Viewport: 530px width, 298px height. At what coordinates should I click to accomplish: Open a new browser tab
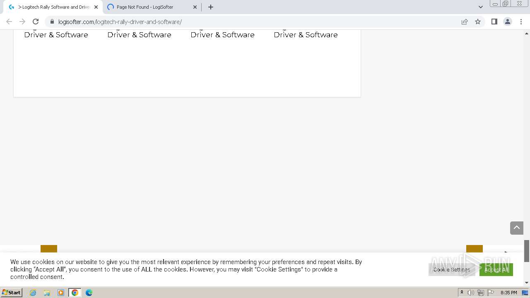[x=211, y=7]
